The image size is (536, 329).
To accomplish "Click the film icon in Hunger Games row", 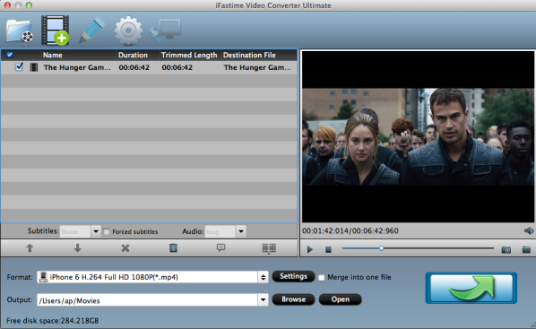I will 34,67.
